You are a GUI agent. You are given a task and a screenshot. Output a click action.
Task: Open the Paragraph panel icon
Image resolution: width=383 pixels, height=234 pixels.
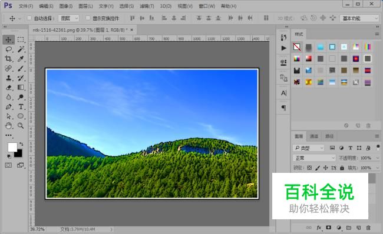click(x=283, y=108)
